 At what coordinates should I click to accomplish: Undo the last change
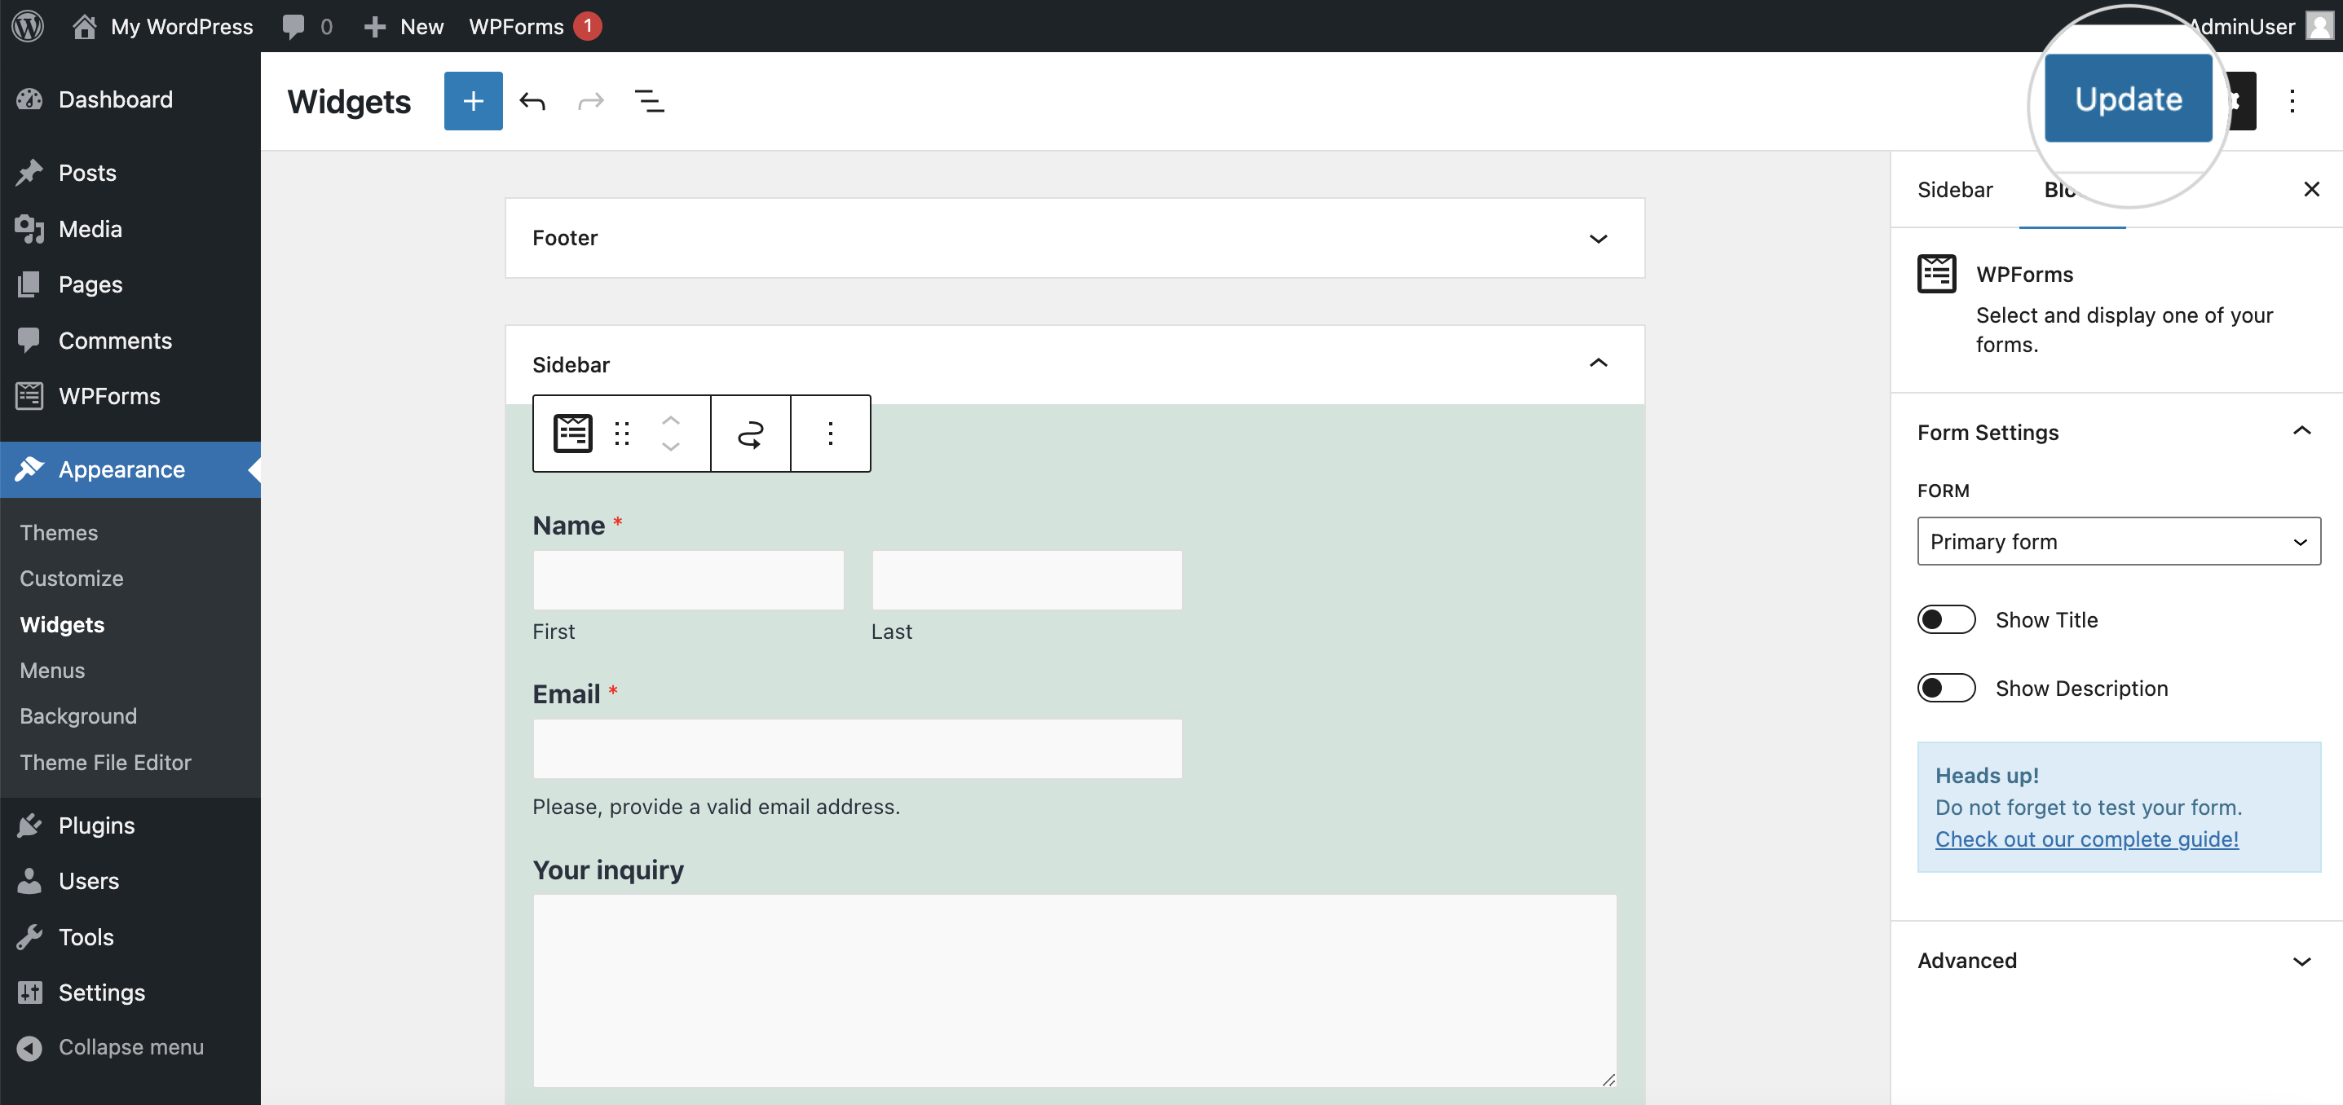[x=532, y=101]
